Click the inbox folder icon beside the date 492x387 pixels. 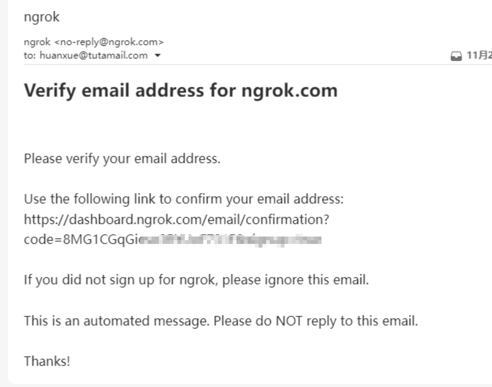pyautogui.click(x=456, y=55)
